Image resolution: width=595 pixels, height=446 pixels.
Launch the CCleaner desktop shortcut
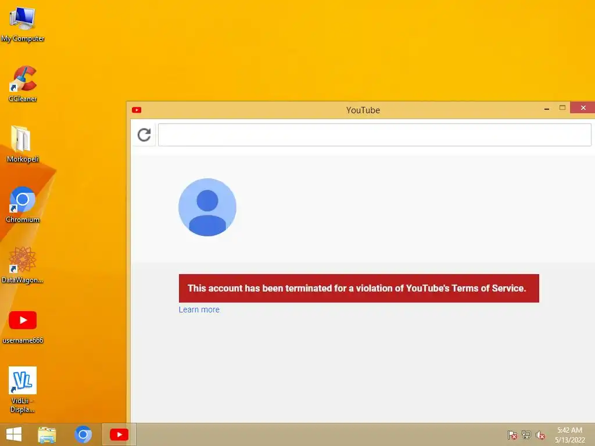point(23,84)
